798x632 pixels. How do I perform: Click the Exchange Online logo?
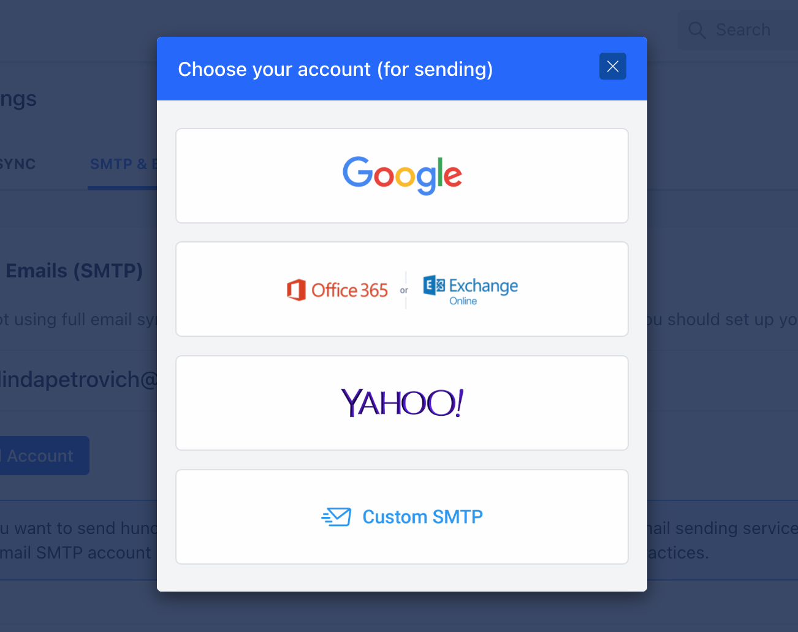tap(470, 290)
